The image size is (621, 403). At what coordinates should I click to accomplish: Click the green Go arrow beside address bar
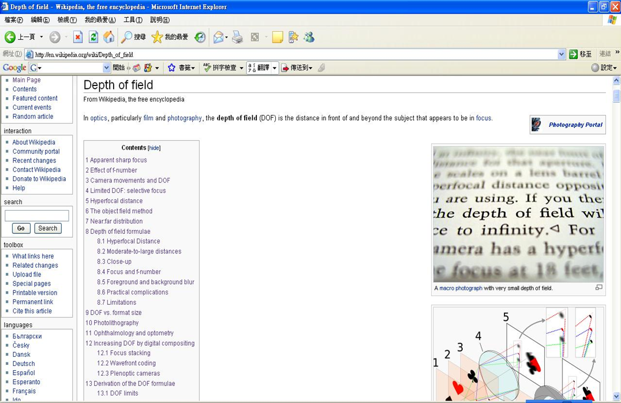tap(573, 54)
